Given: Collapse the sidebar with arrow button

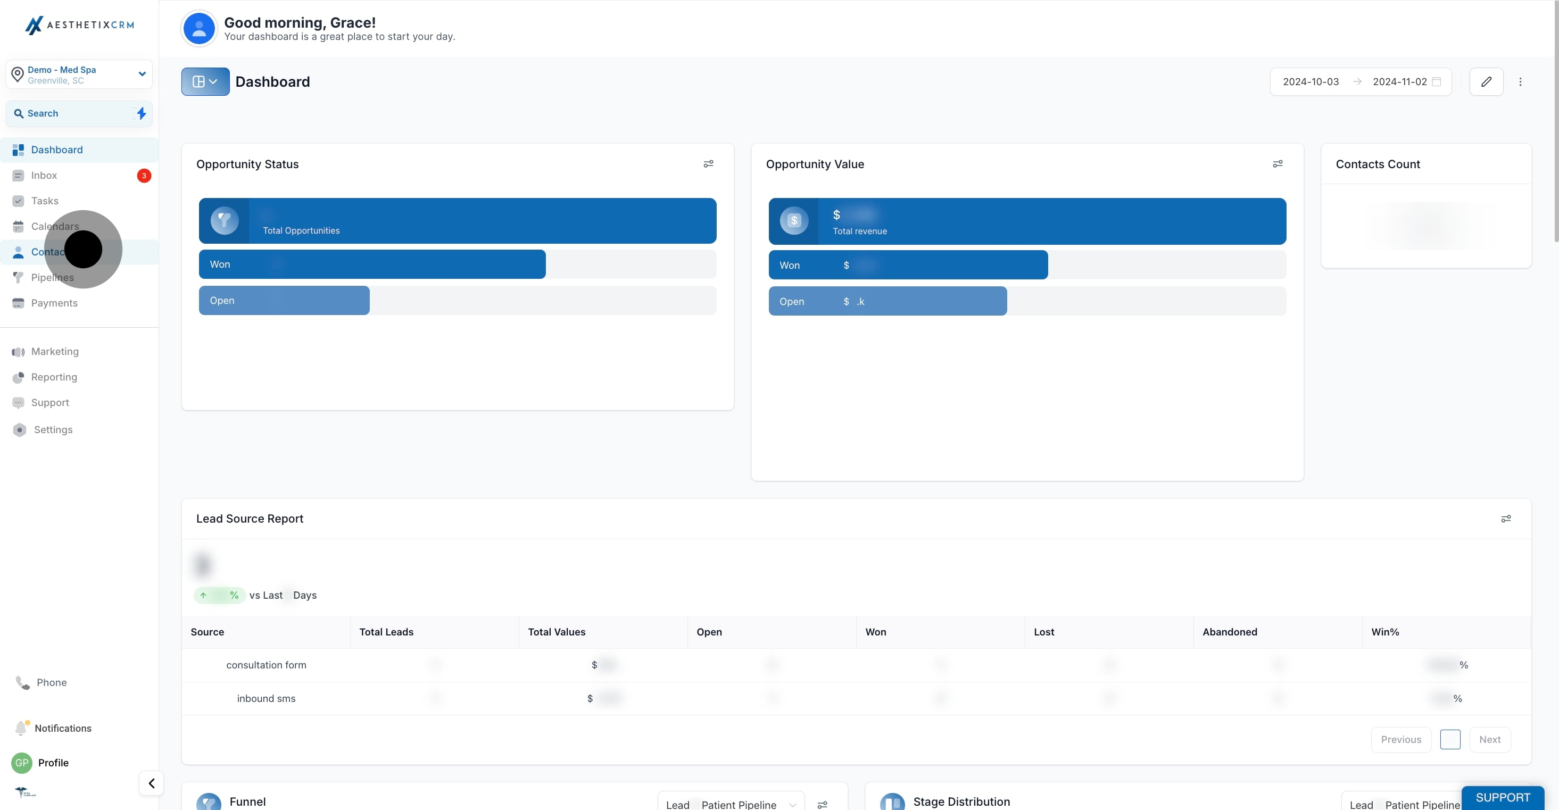Looking at the screenshot, I should [151, 783].
